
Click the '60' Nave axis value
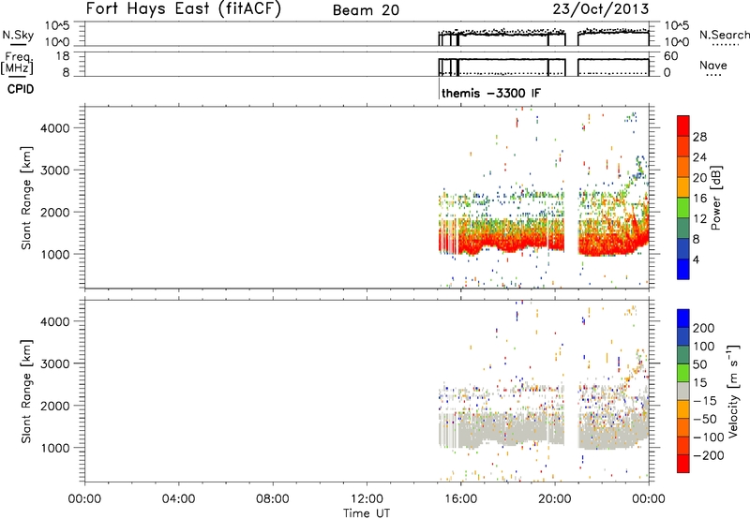670,56
